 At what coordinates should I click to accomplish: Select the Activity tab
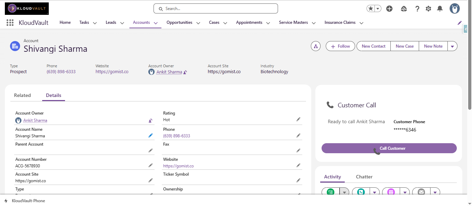[333, 177]
